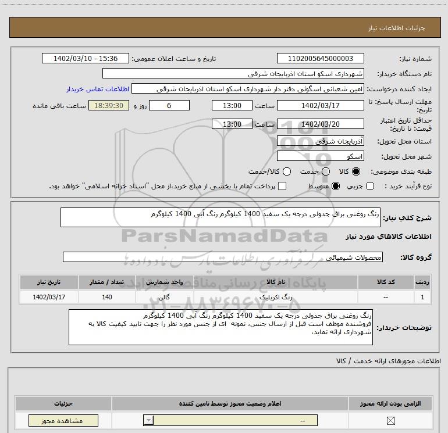Click the price validity date 1402/03/20 field
Screen dimensions: 448x433
[x=320, y=124]
